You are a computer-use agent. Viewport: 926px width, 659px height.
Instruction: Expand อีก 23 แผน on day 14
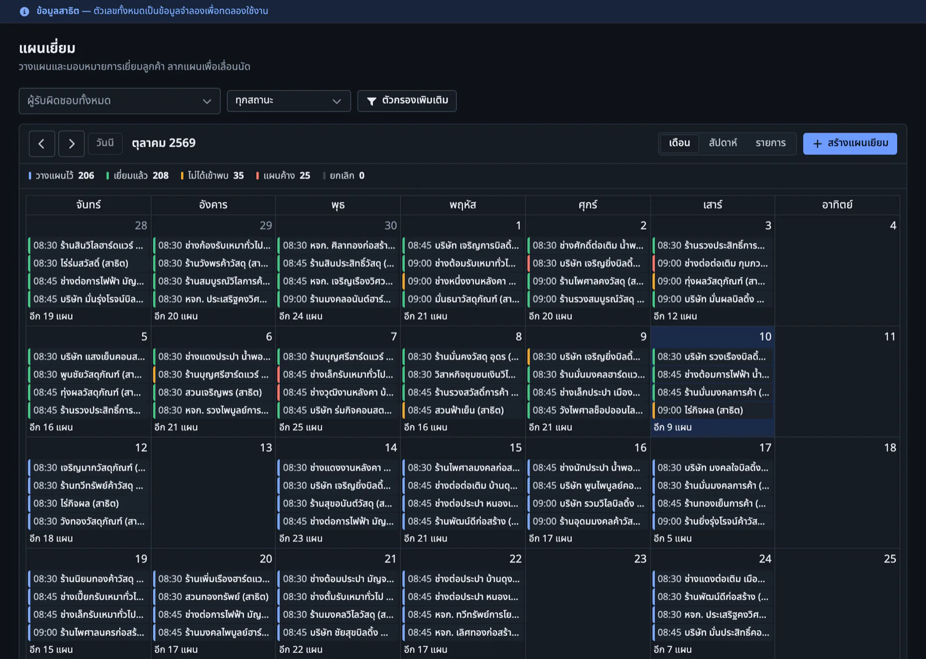[x=300, y=539]
